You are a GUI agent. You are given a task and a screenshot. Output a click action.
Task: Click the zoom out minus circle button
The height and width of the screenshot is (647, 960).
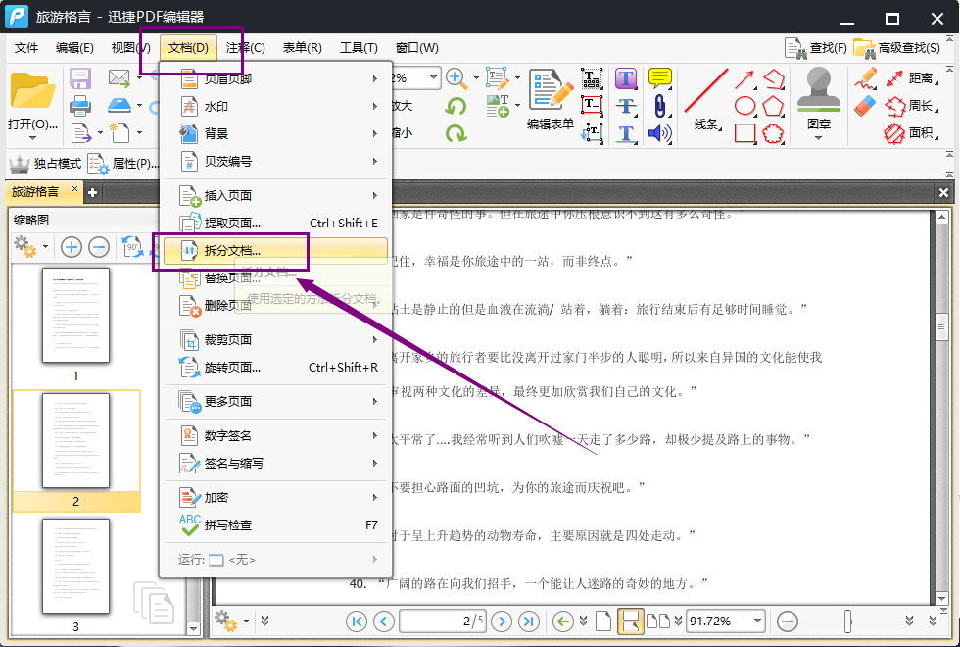[788, 622]
